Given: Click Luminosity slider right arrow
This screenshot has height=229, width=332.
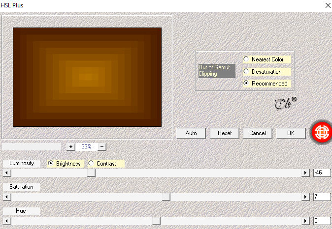Looking at the screenshot, I should 305,173.
